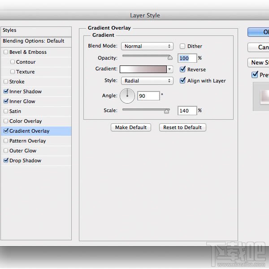The image size is (269, 269).
Task: Select the Pattern Overlay row label
Action: click(28, 141)
